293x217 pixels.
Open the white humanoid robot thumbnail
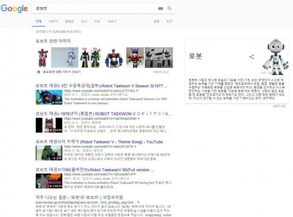65,57
